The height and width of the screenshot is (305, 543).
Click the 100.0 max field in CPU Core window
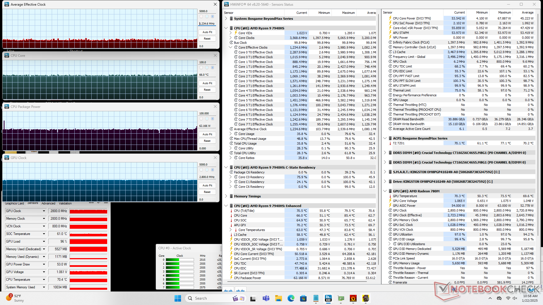pyautogui.click(x=207, y=62)
